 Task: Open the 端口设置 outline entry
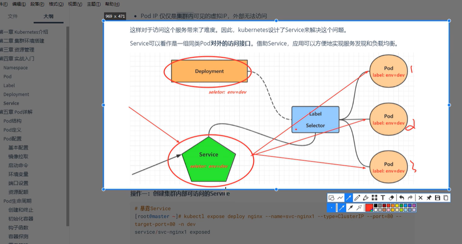click(x=18, y=183)
